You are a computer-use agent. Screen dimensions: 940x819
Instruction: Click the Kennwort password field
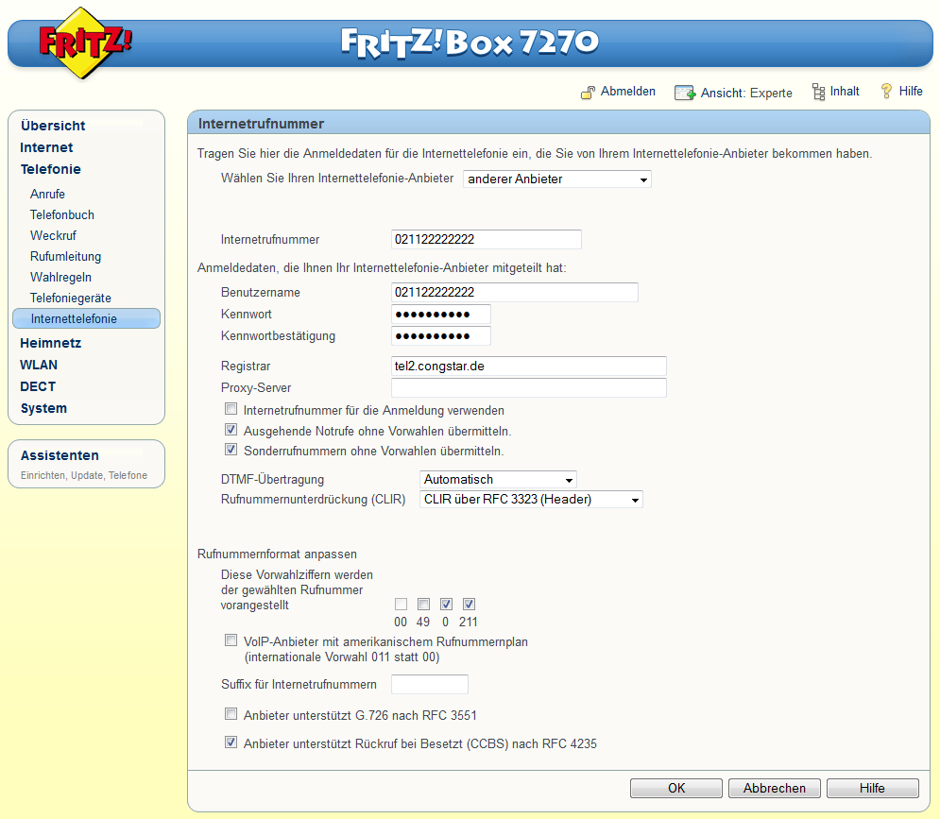pos(440,315)
